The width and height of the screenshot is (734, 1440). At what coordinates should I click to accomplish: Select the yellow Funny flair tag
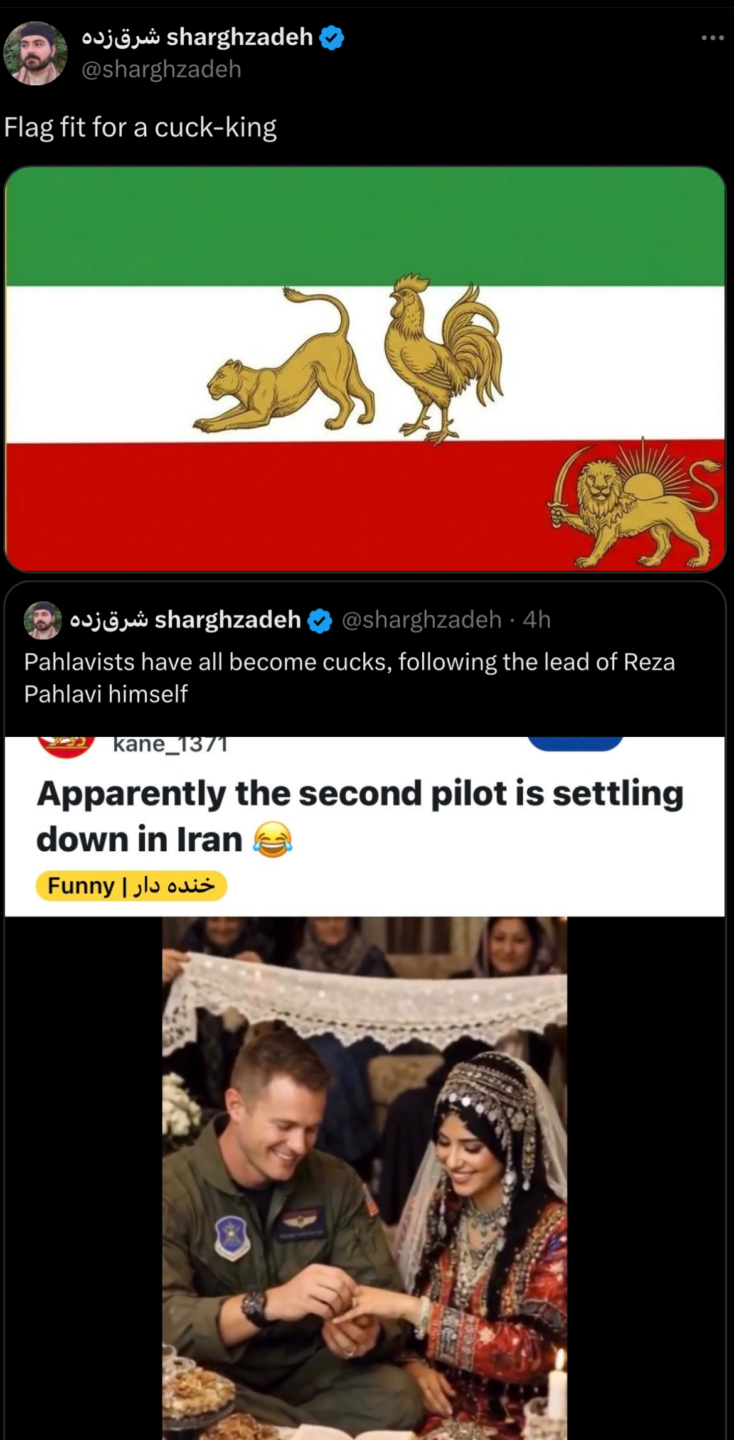point(131,886)
